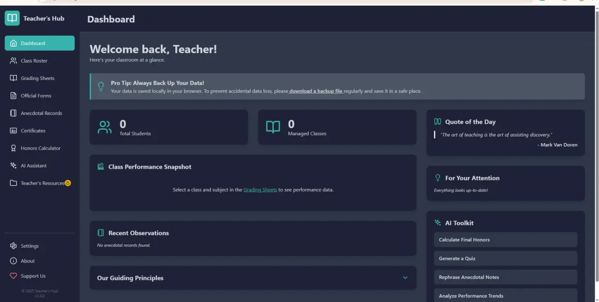Viewport: 599px width, 302px height.
Task: Click the Pro Tip lightbulb icon
Action: coord(101,86)
